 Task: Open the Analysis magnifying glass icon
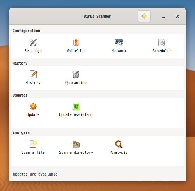click(x=119, y=144)
